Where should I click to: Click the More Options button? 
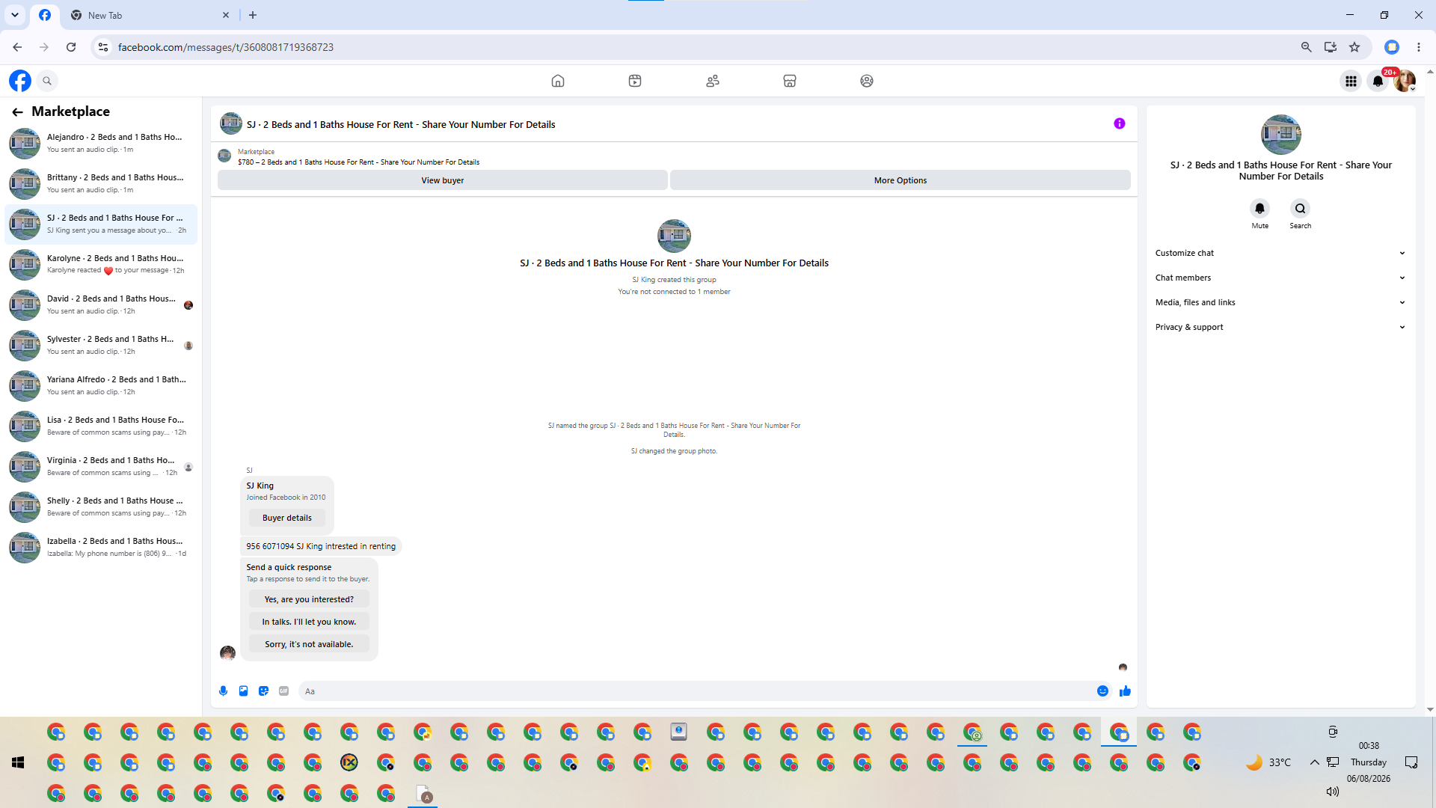coord(900,180)
